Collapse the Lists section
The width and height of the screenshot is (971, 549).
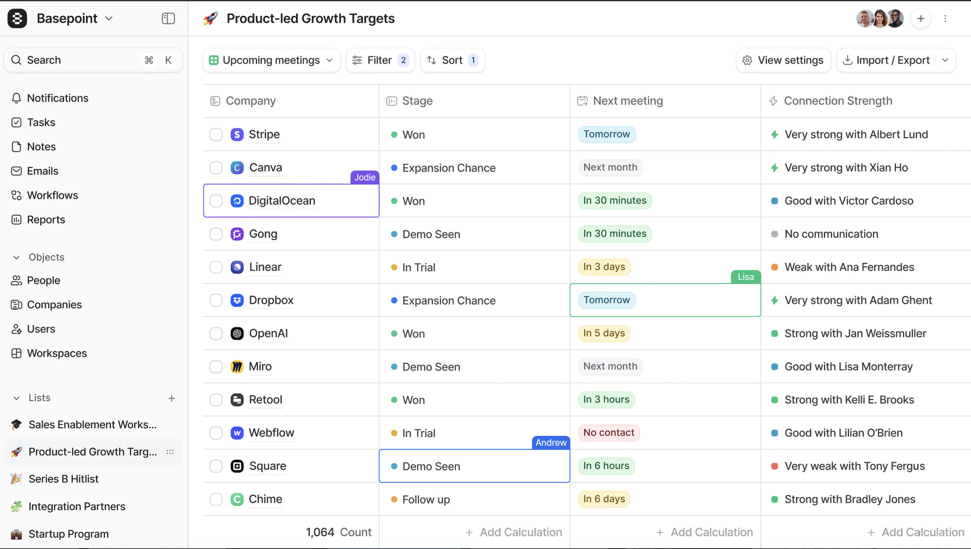click(16, 398)
